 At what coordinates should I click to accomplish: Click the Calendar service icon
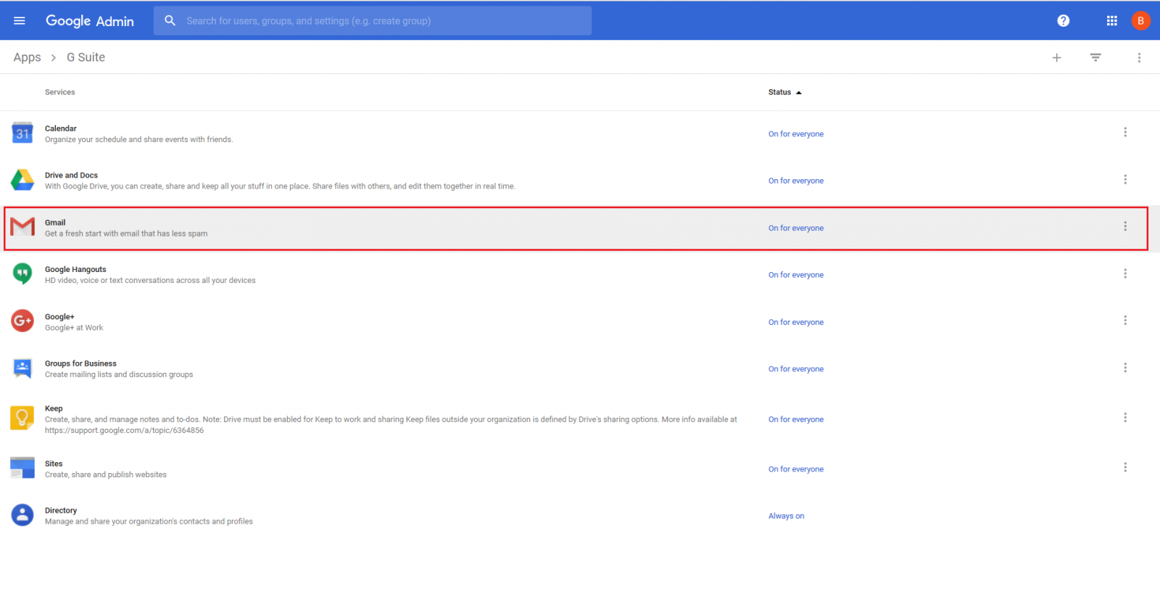point(22,133)
